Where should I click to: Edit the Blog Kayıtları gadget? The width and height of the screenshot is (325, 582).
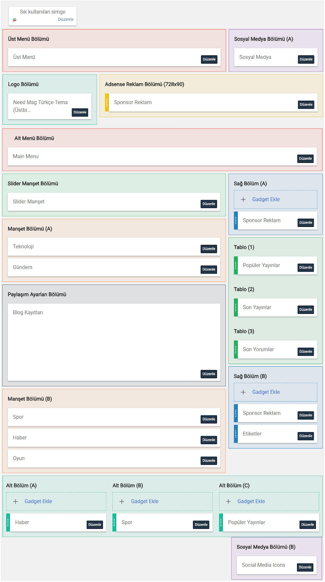[x=209, y=374]
